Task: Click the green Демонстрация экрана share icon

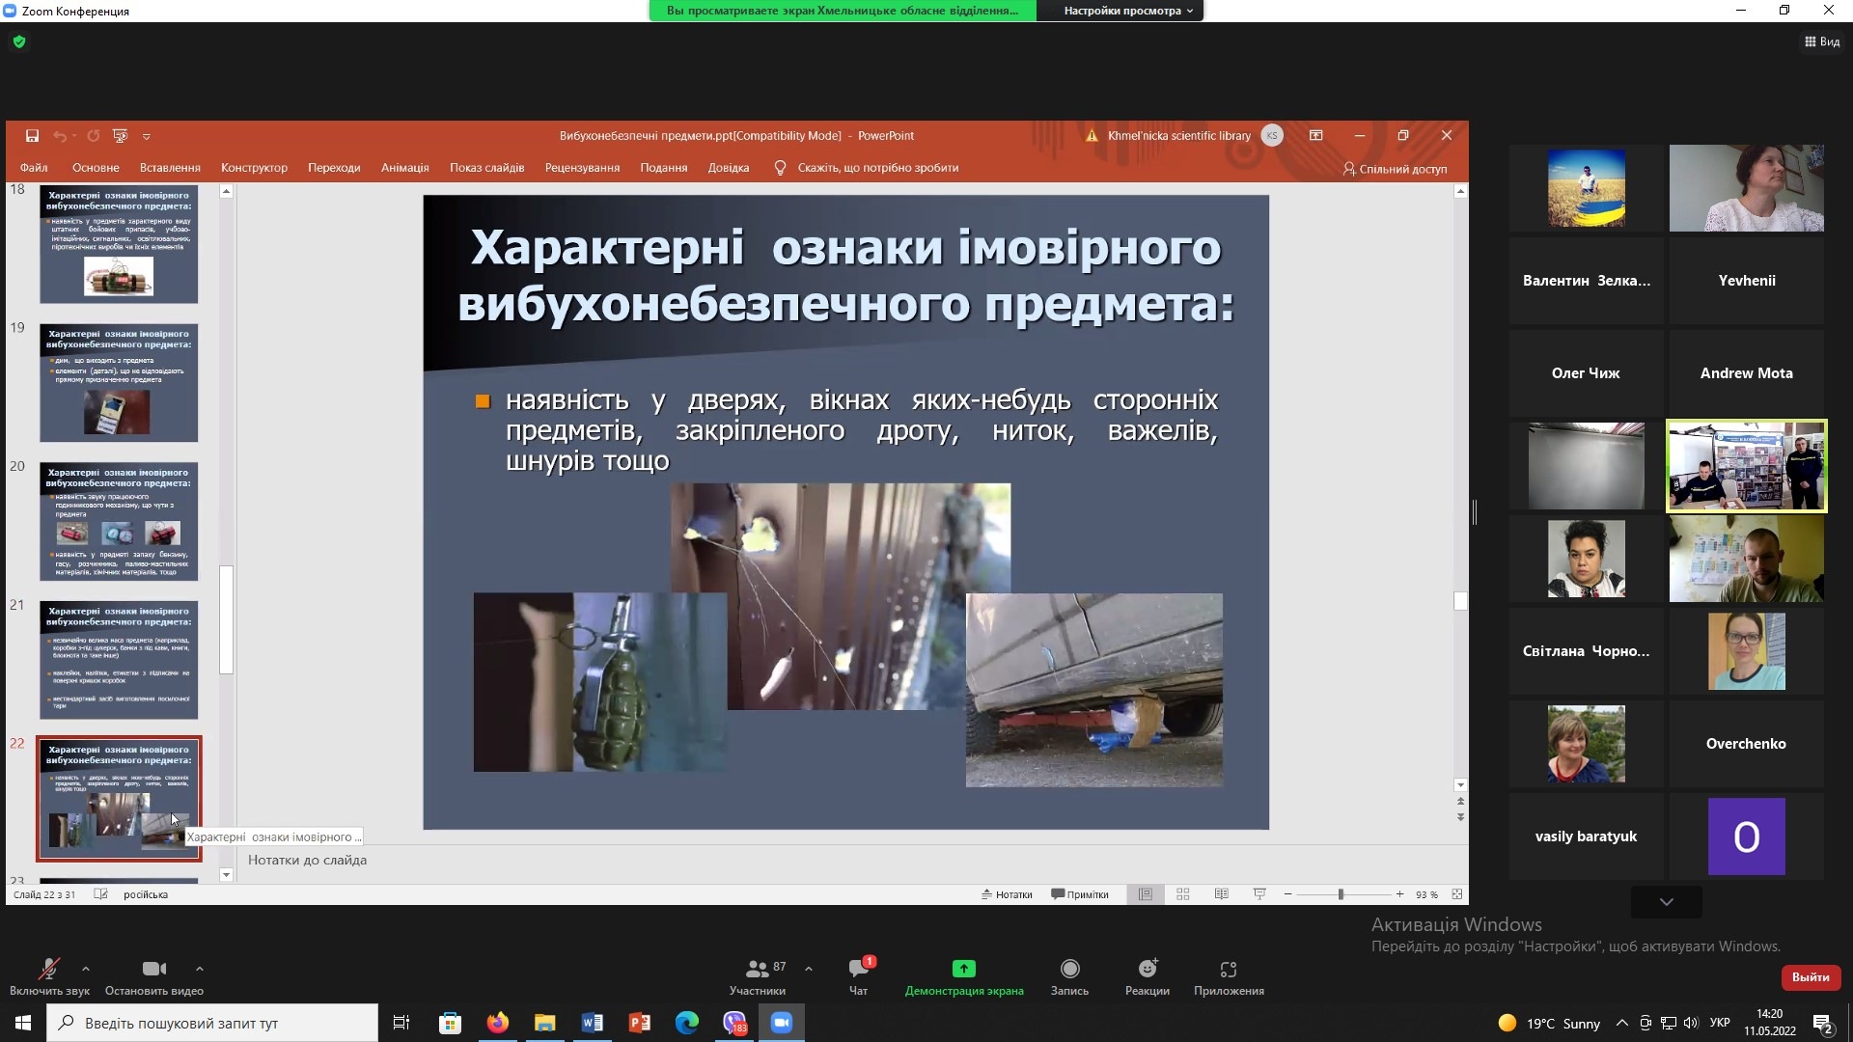Action: click(x=963, y=969)
